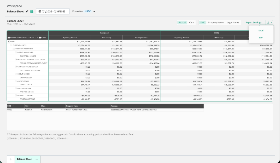Open the Properties dropdown chevron
This screenshot has width=280, height=163.
coord(94,11)
